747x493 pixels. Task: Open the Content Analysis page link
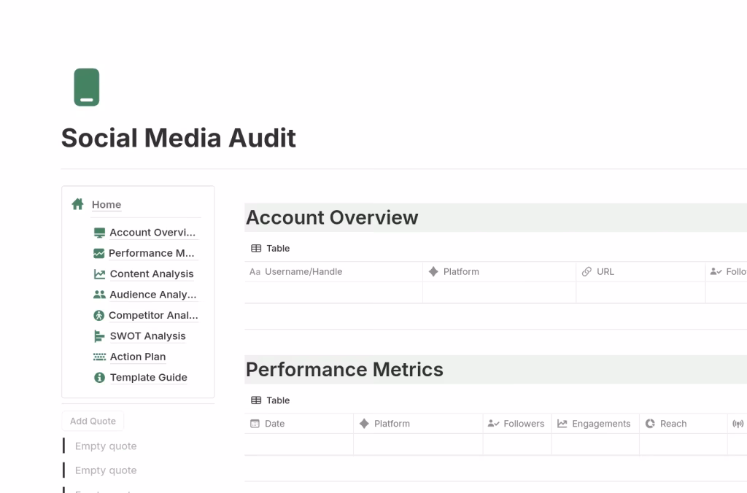(152, 274)
